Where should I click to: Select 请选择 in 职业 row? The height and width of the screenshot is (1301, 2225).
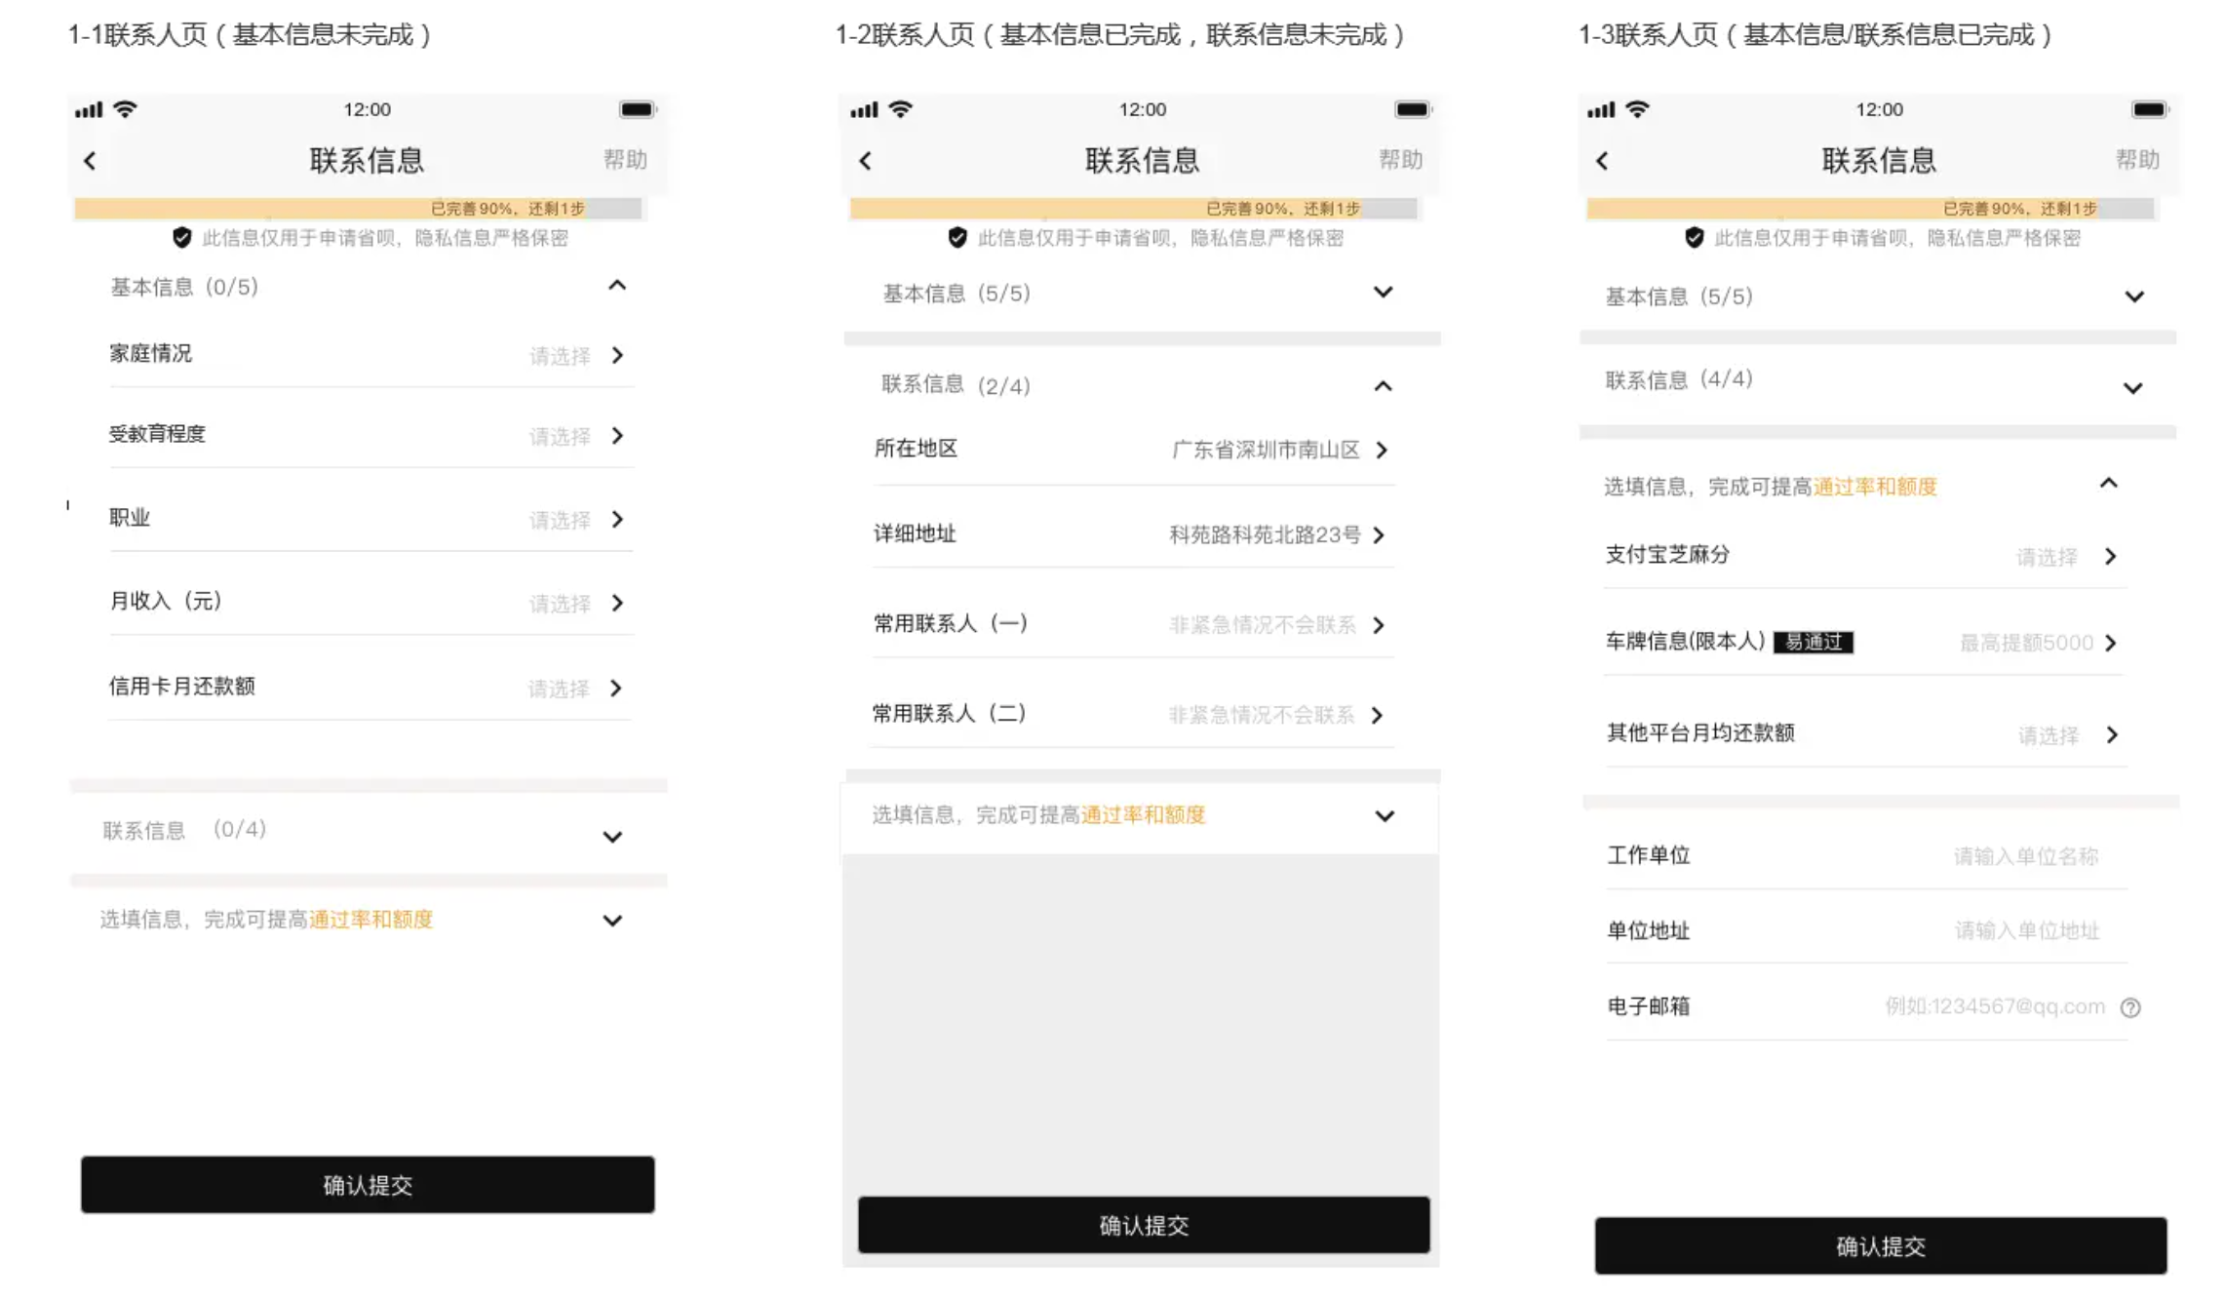tap(560, 520)
